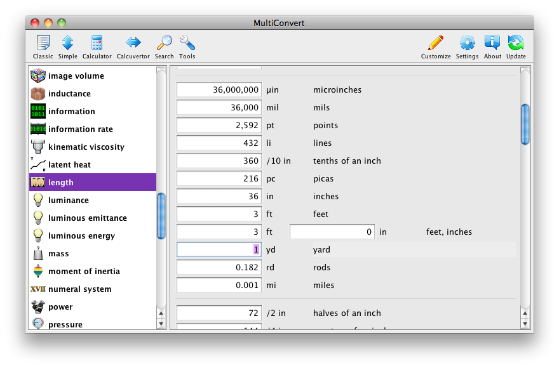Screen dimensions: 559x368
Task: Click the microinches value field
Action: (x=219, y=89)
